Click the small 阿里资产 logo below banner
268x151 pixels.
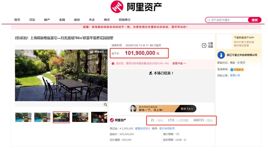coord(118,120)
